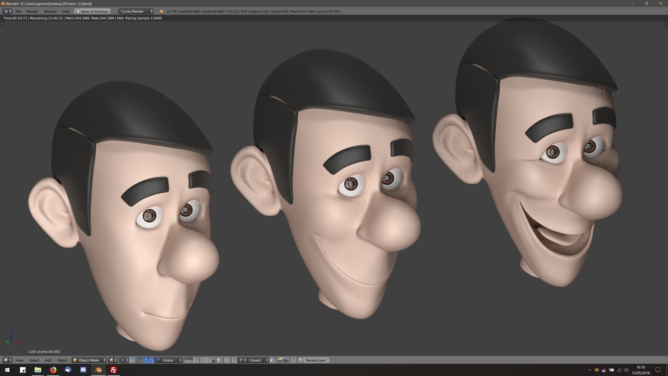
Task: Open the Cycles Render engine dropdown
Action: 136,11
